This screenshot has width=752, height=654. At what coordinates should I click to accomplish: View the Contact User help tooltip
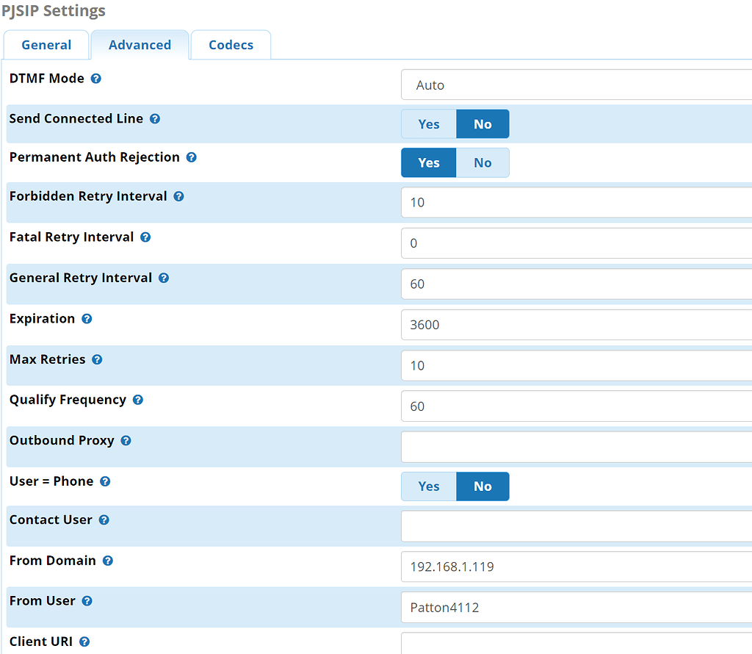click(x=104, y=520)
